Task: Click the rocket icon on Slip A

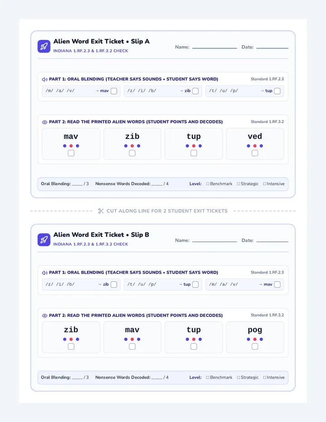Action: [x=44, y=46]
